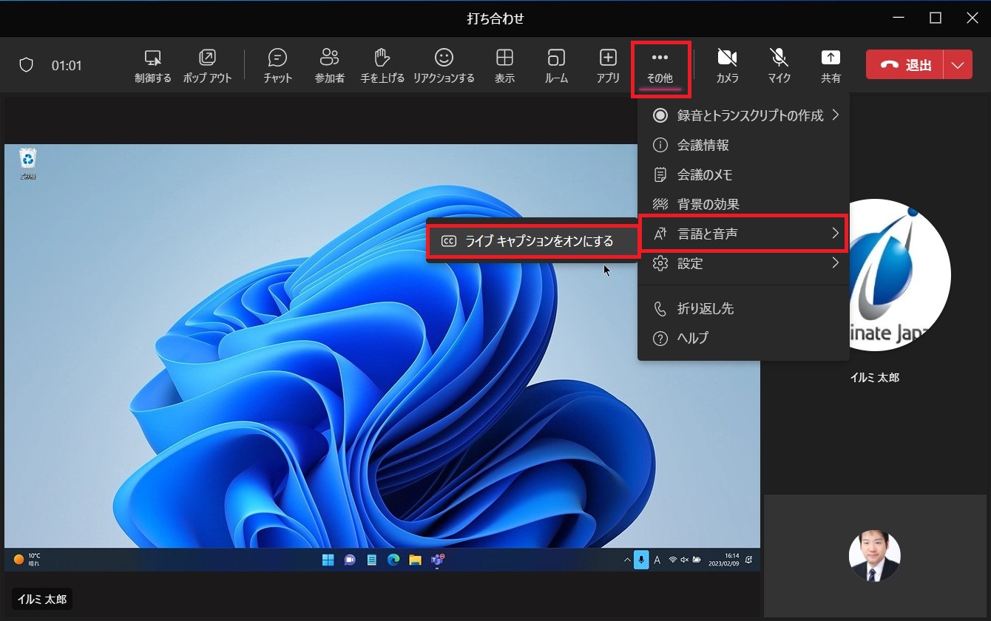991x621 pixels.
Task: Open the 共有 share tray
Action: [x=831, y=66]
